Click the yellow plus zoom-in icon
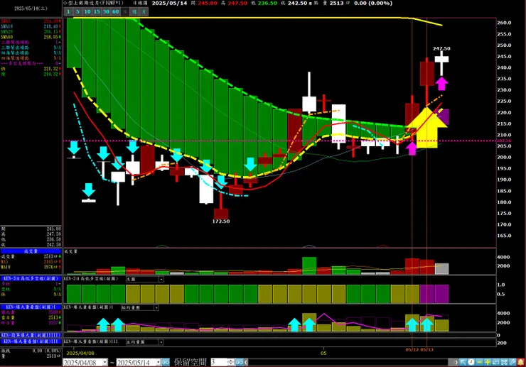Viewport: 526px width, 367px height. click(488, 362)
